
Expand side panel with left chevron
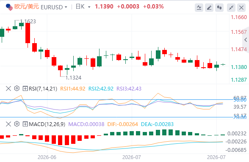pyautogui.click(x=246, y=40)
